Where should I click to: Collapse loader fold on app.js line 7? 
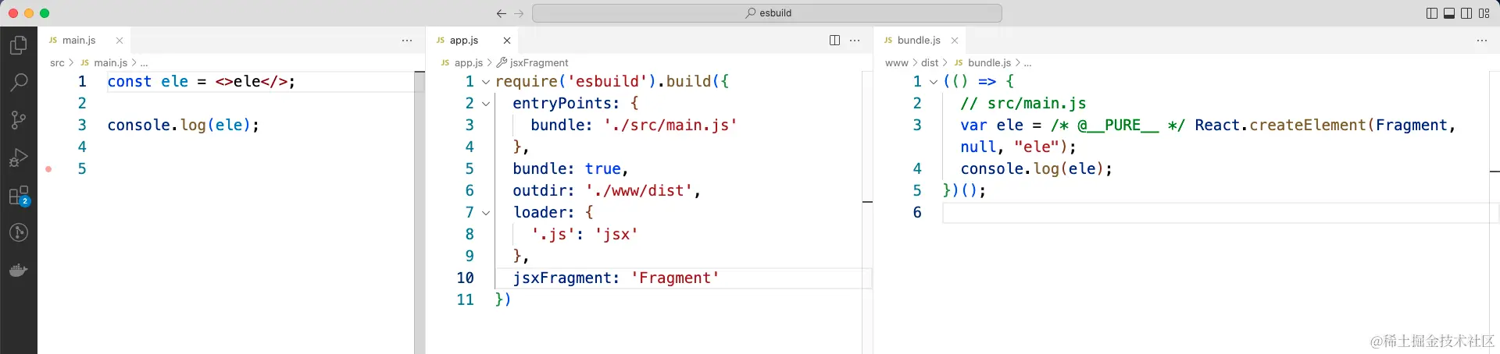tap(486, 213)
